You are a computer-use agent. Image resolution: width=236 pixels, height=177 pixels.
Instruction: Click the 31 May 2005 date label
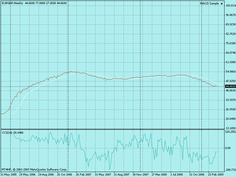pyautogui.click(x=8, y=175)
